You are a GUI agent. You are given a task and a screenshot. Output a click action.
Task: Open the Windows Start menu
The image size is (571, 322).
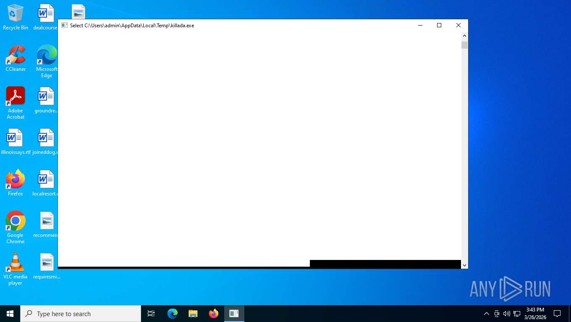click(x=10, y=314)
